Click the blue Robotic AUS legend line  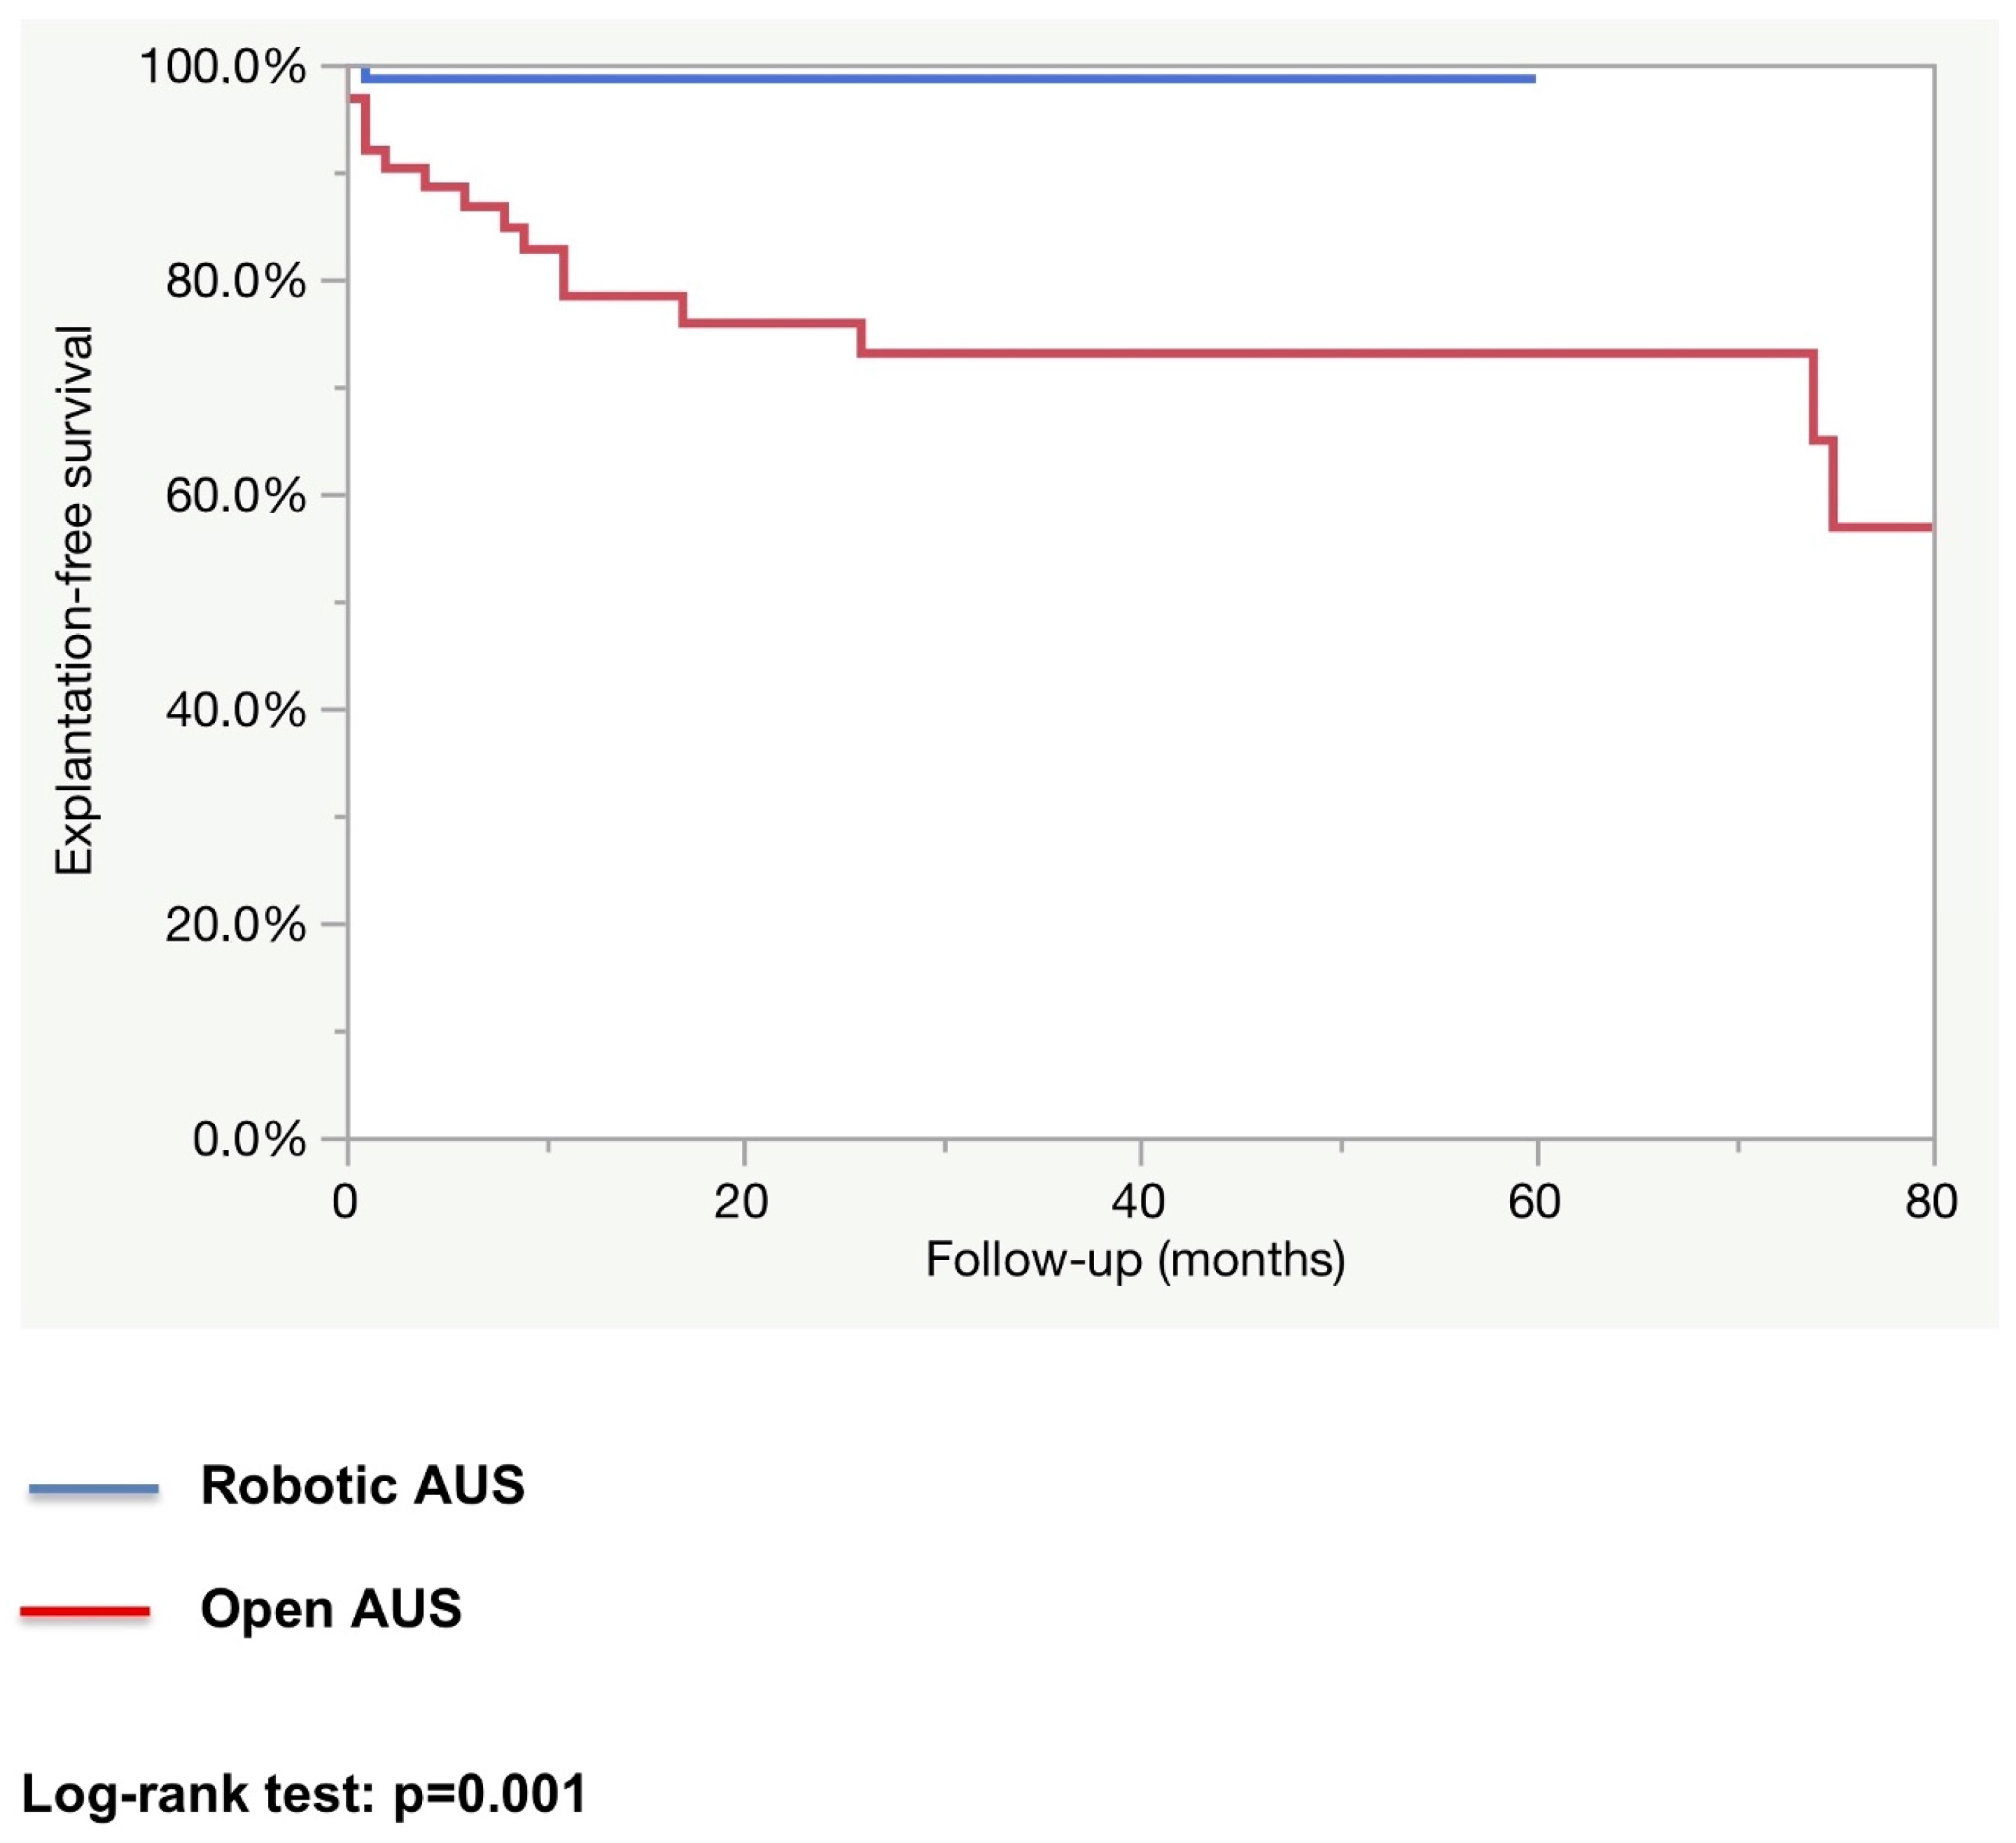click(93, 1490)
